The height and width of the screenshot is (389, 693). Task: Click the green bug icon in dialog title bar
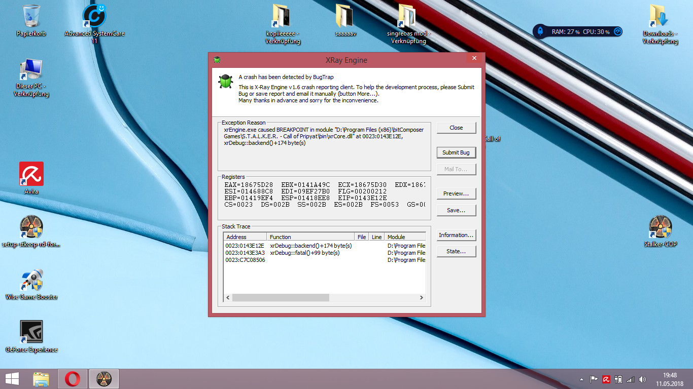pos(217,60)
